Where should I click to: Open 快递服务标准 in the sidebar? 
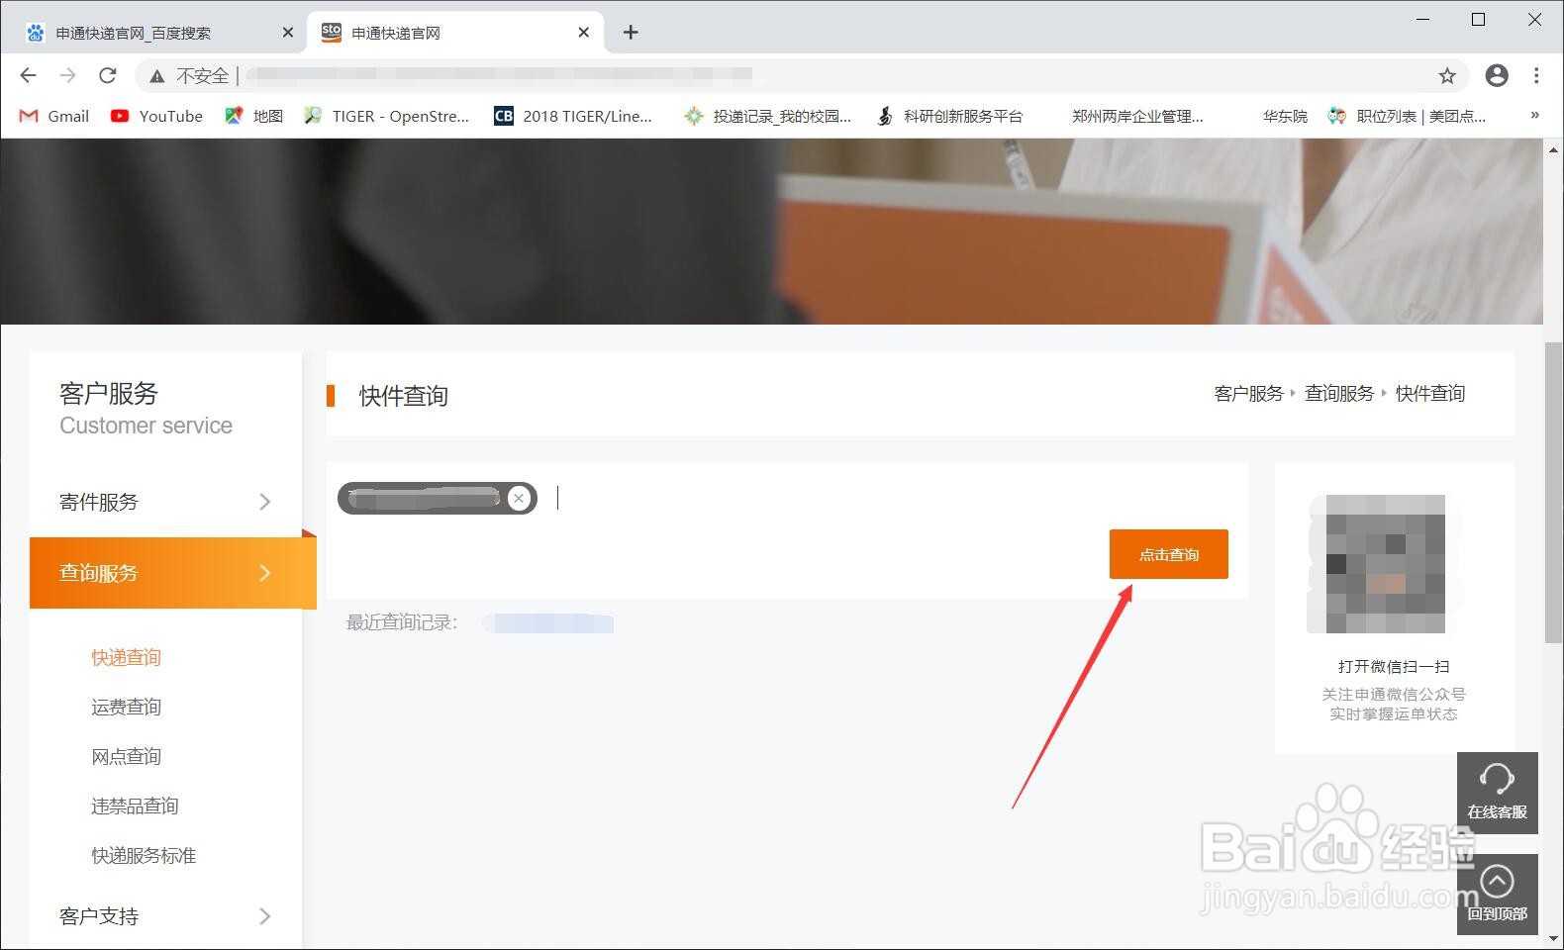tap(144, 855)
